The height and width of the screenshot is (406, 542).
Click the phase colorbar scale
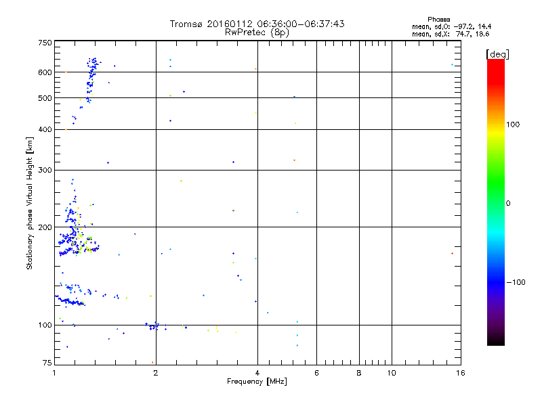[x=496, y=202]
